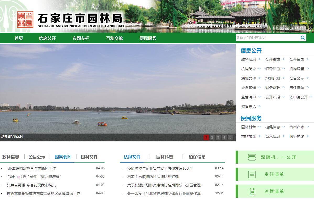Click the search magnifier icon
The image size is (314, 199).
point(303,38)
